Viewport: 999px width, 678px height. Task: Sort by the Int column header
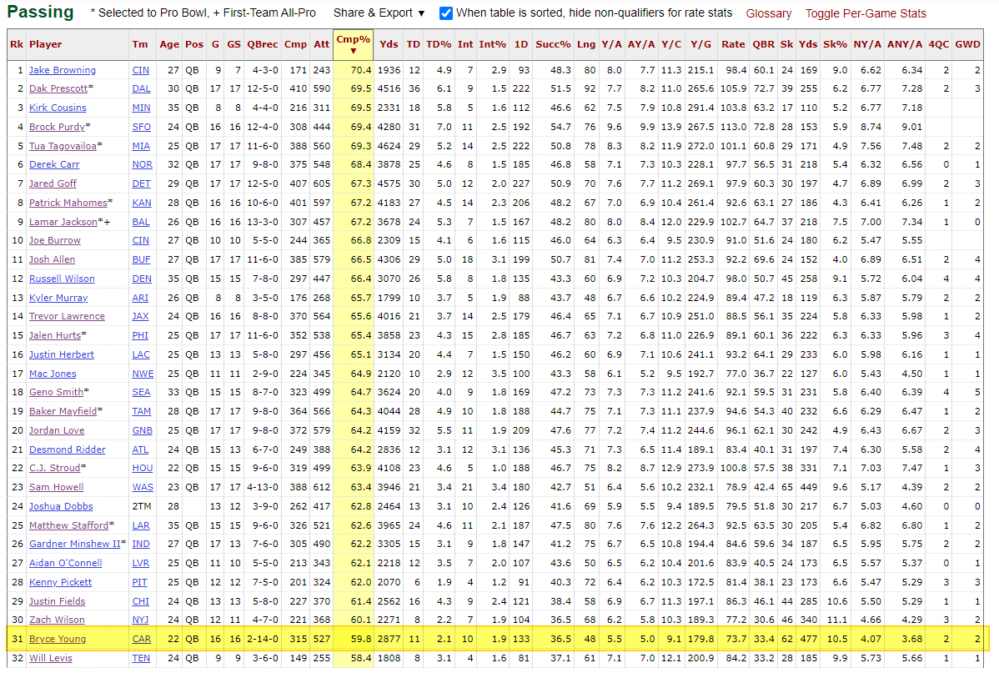click(x=466, y=44)
